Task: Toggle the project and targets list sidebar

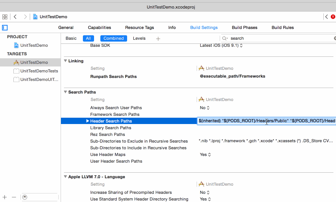Action: click(5, 27)
